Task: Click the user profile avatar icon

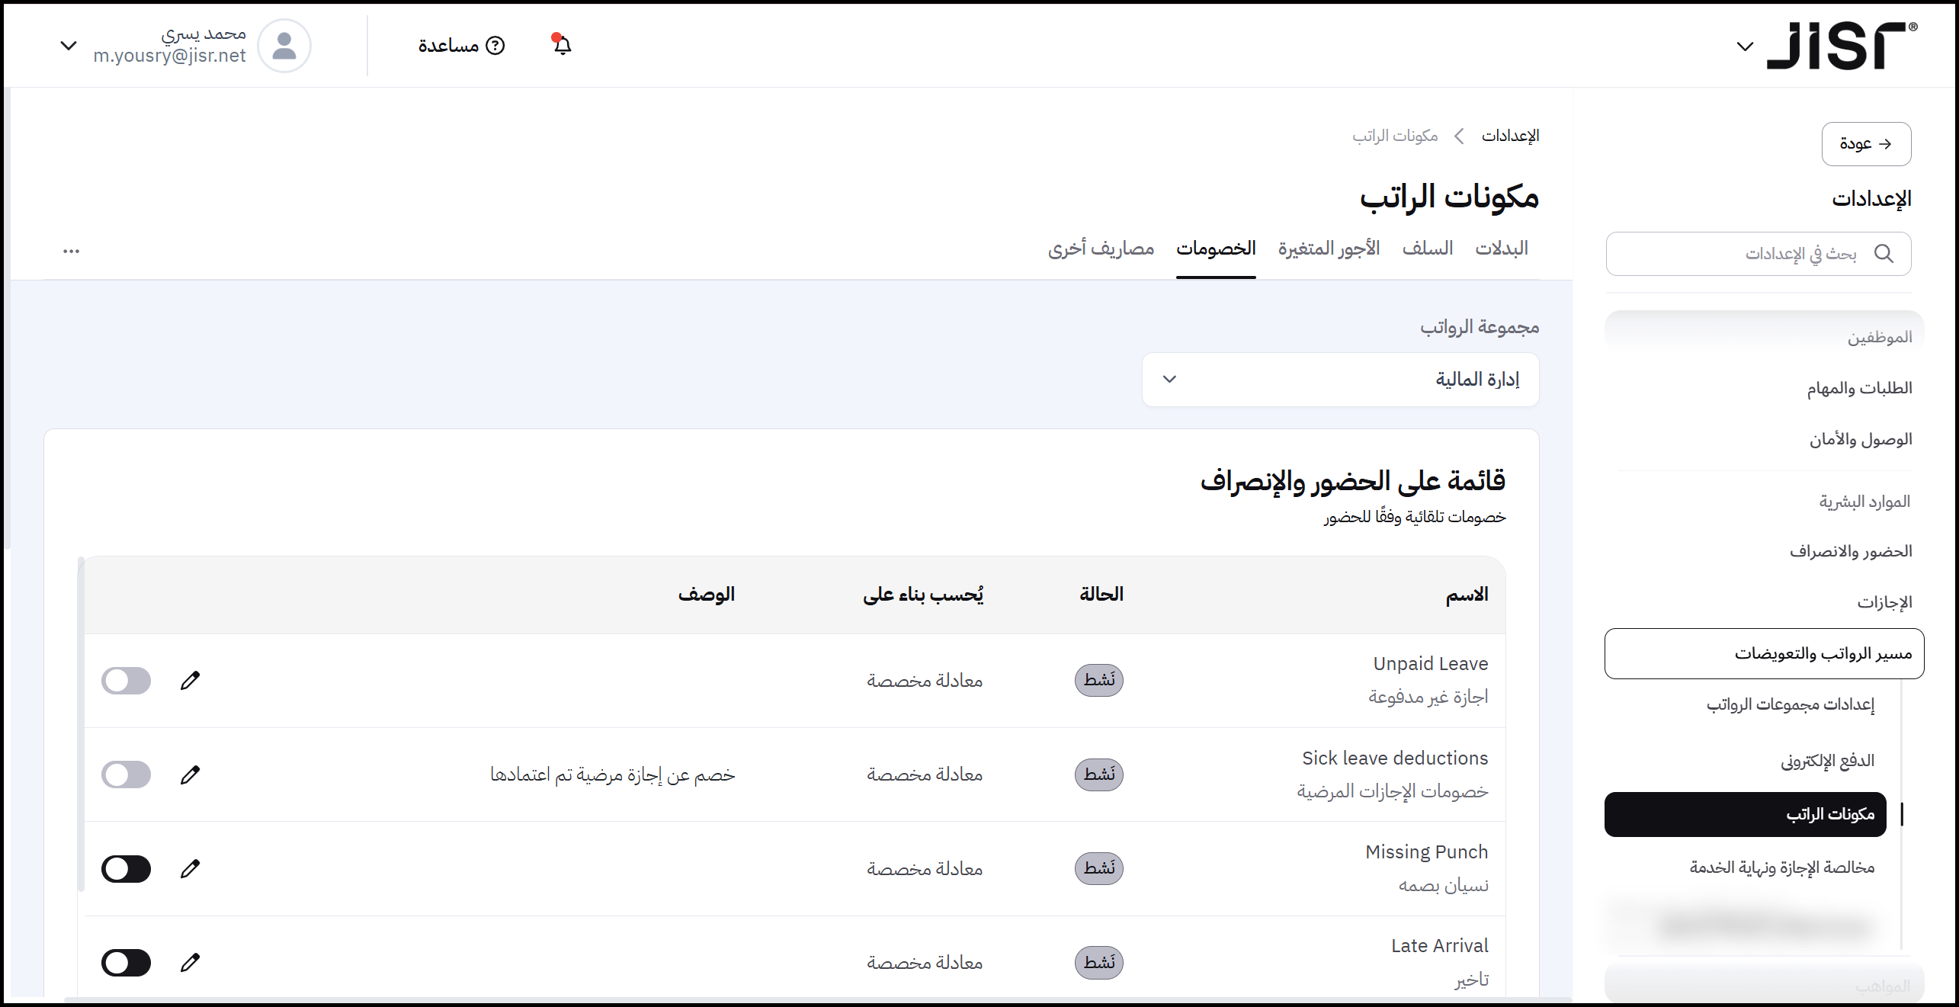Action: [x=284, y=46]
